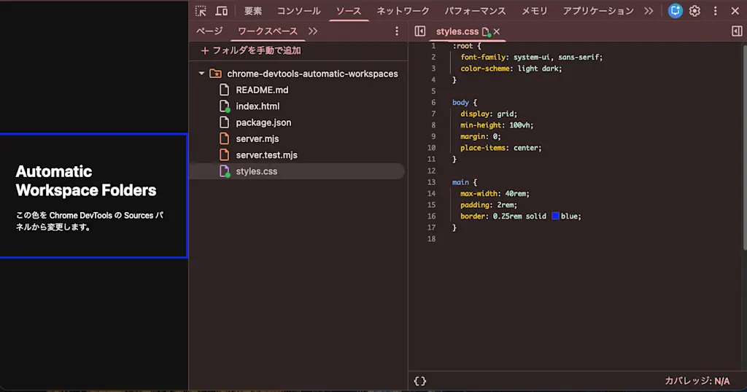Click 'place-items: center;' code line
The height and width of the screenshot is (392, 747).
pos(500,148)
